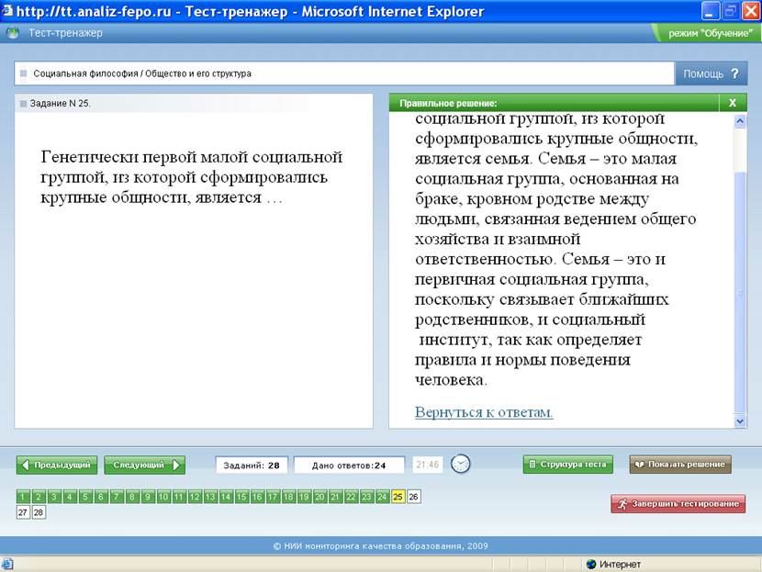Screen dimensions: 762x572
Task: Click Завершить тестирование button
Action: point(678,504)
